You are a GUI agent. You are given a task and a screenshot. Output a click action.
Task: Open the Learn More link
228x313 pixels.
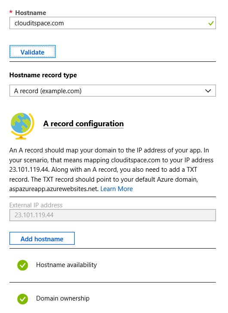coord(117,189)
